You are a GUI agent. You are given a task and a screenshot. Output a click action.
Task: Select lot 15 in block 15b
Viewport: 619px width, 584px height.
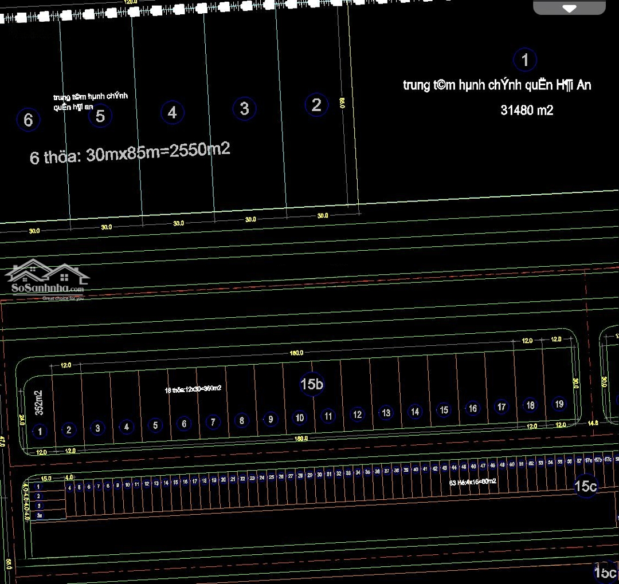(444, 410)
